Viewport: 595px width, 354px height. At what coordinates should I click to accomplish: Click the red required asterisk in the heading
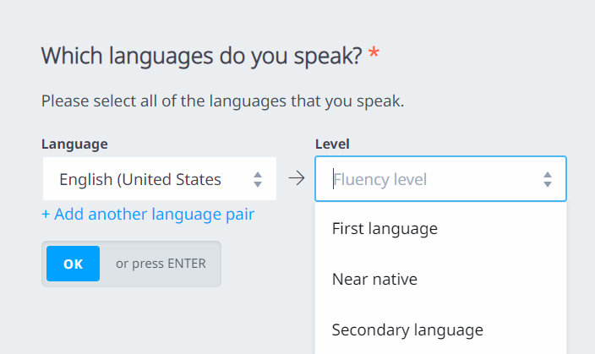coord(374,57)
